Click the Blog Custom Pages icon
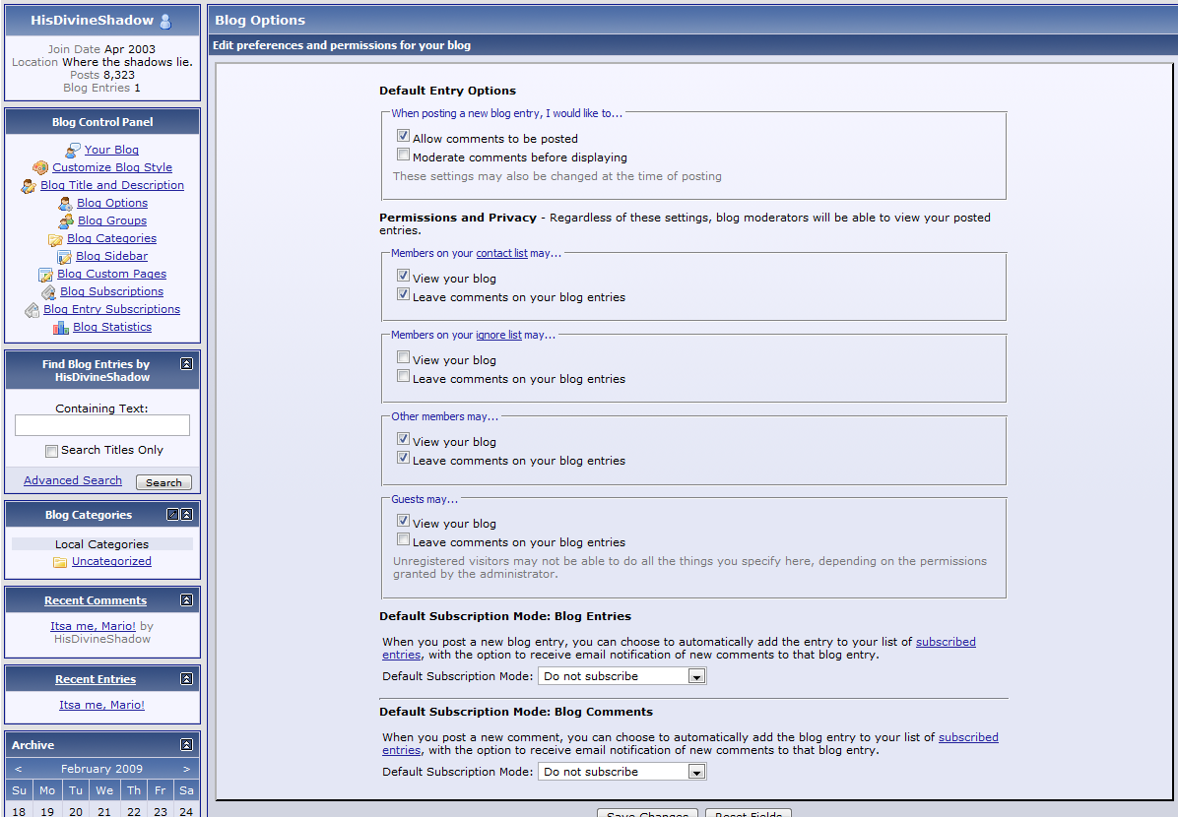This screenshot has height=817, width=1178. point(45,275)
